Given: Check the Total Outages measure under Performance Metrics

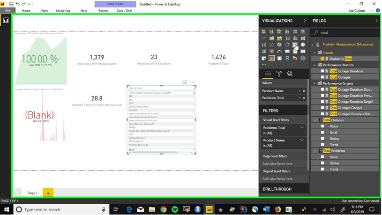Looking at the screenshot, I should [322, 77].
